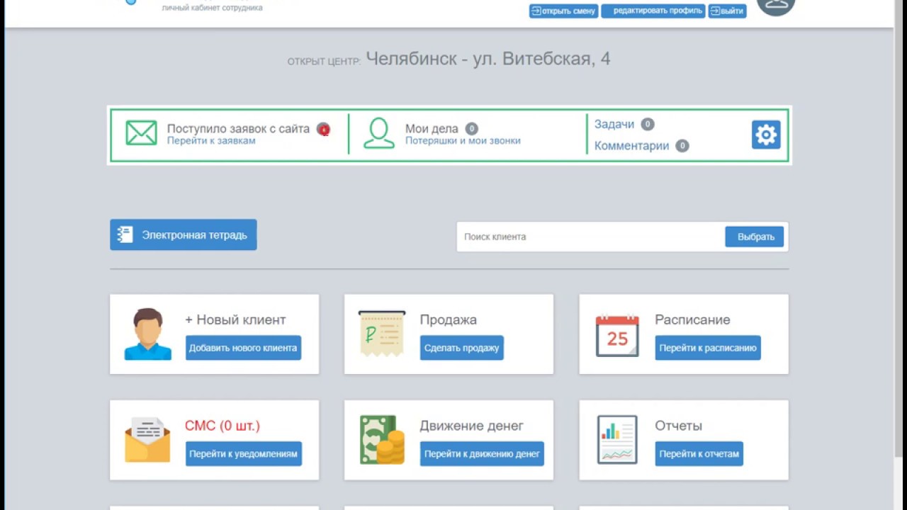Viewport: 907px width, 510px height.
Task: Click the green user silhouette icon
Action: coord(379,133)
